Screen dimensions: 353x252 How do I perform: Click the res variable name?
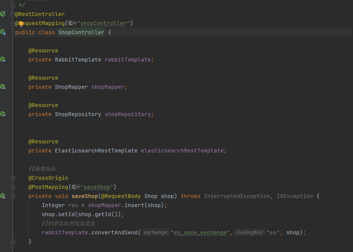click(x=73, y=205)
